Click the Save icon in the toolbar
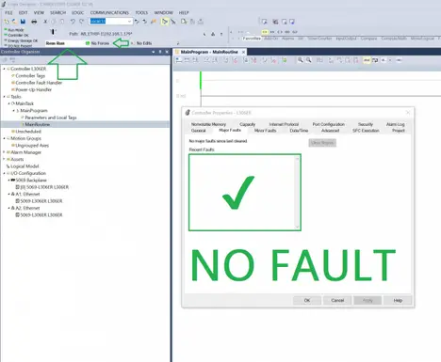The width and height of the screenshot is (441, 362). coord(23,22)
